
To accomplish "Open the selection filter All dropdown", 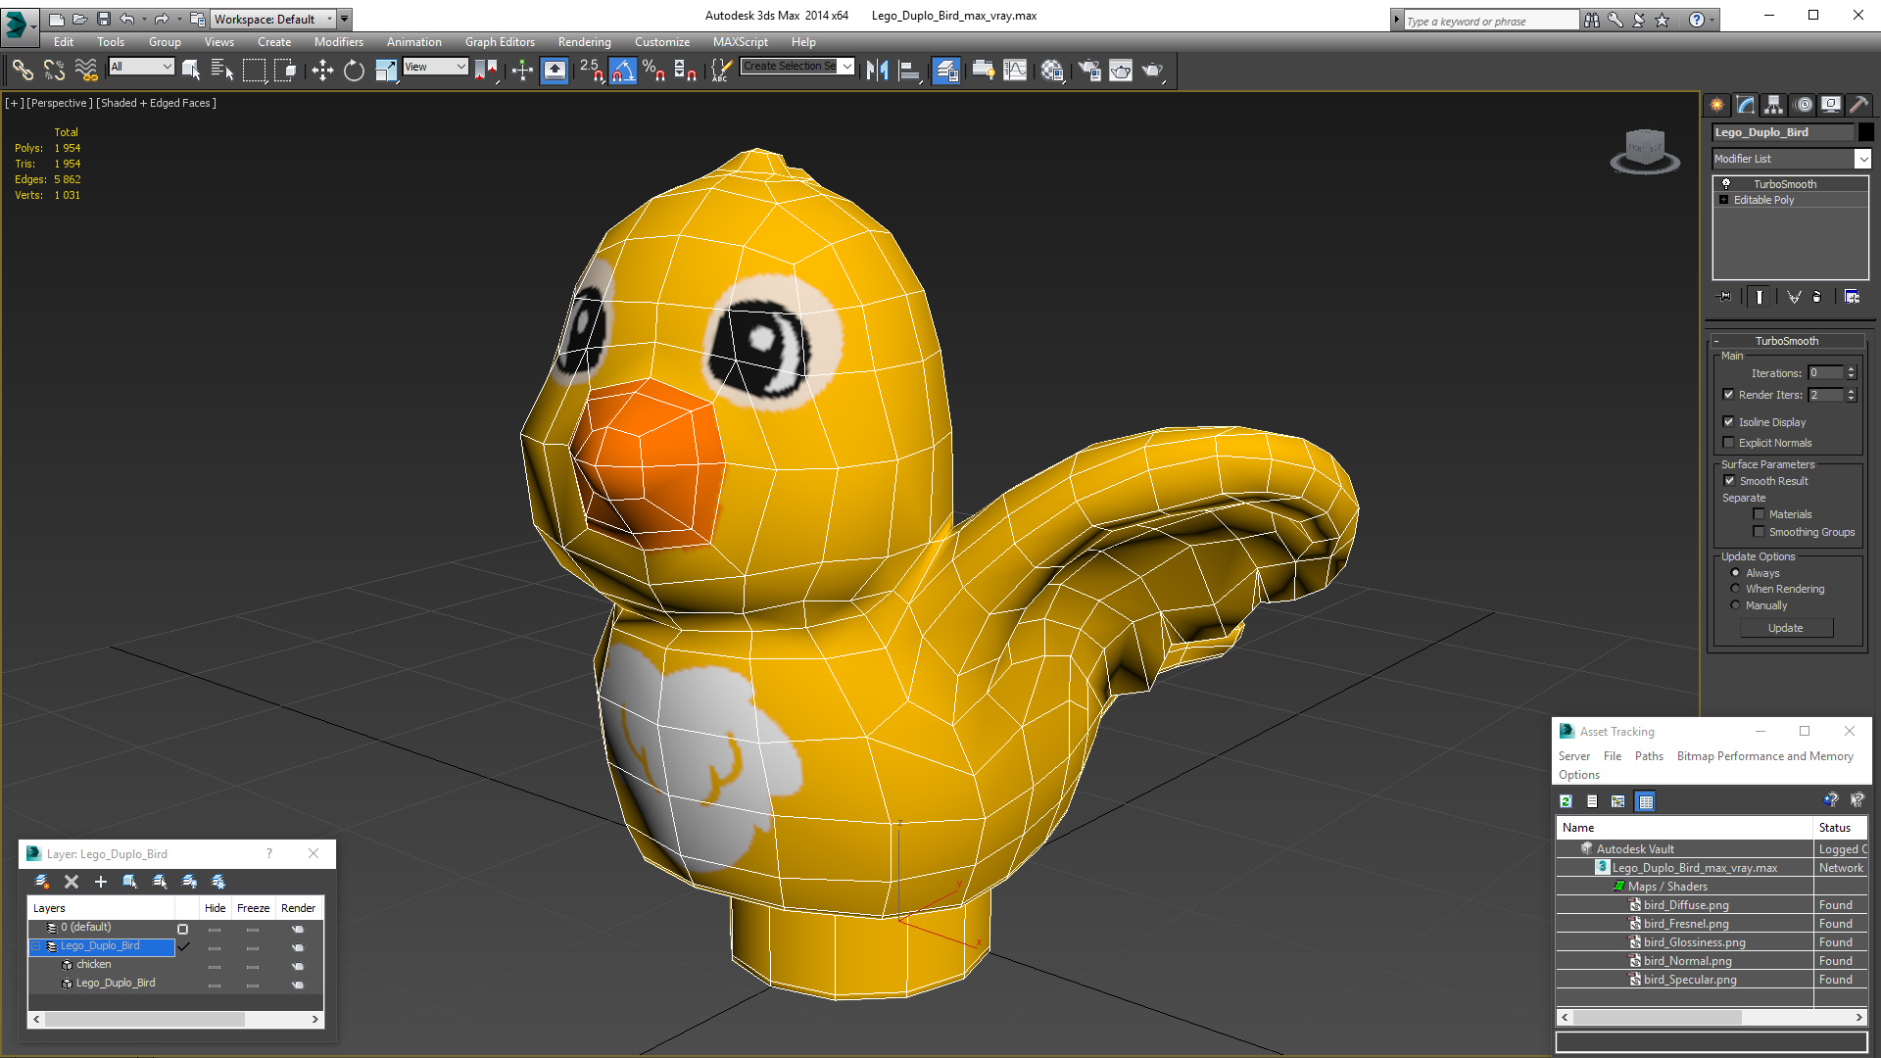I will pyautogui.click(x=141, y=67).
